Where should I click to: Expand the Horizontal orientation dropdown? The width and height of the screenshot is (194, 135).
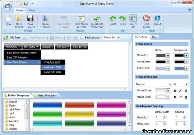tap(119, 37)
